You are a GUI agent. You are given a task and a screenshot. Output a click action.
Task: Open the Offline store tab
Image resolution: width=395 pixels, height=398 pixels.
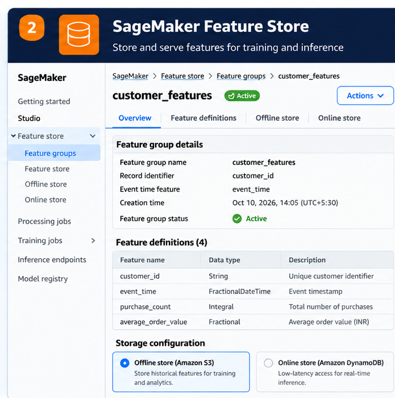point(277,118)
